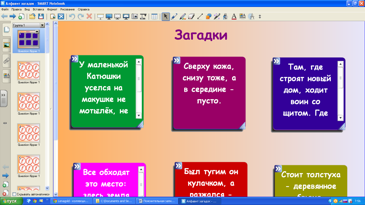The height and width of the screenshot is (205, 365).
Task: Flip the pink 'Все обходят' card arrow
Action: [x=77, y=166]
